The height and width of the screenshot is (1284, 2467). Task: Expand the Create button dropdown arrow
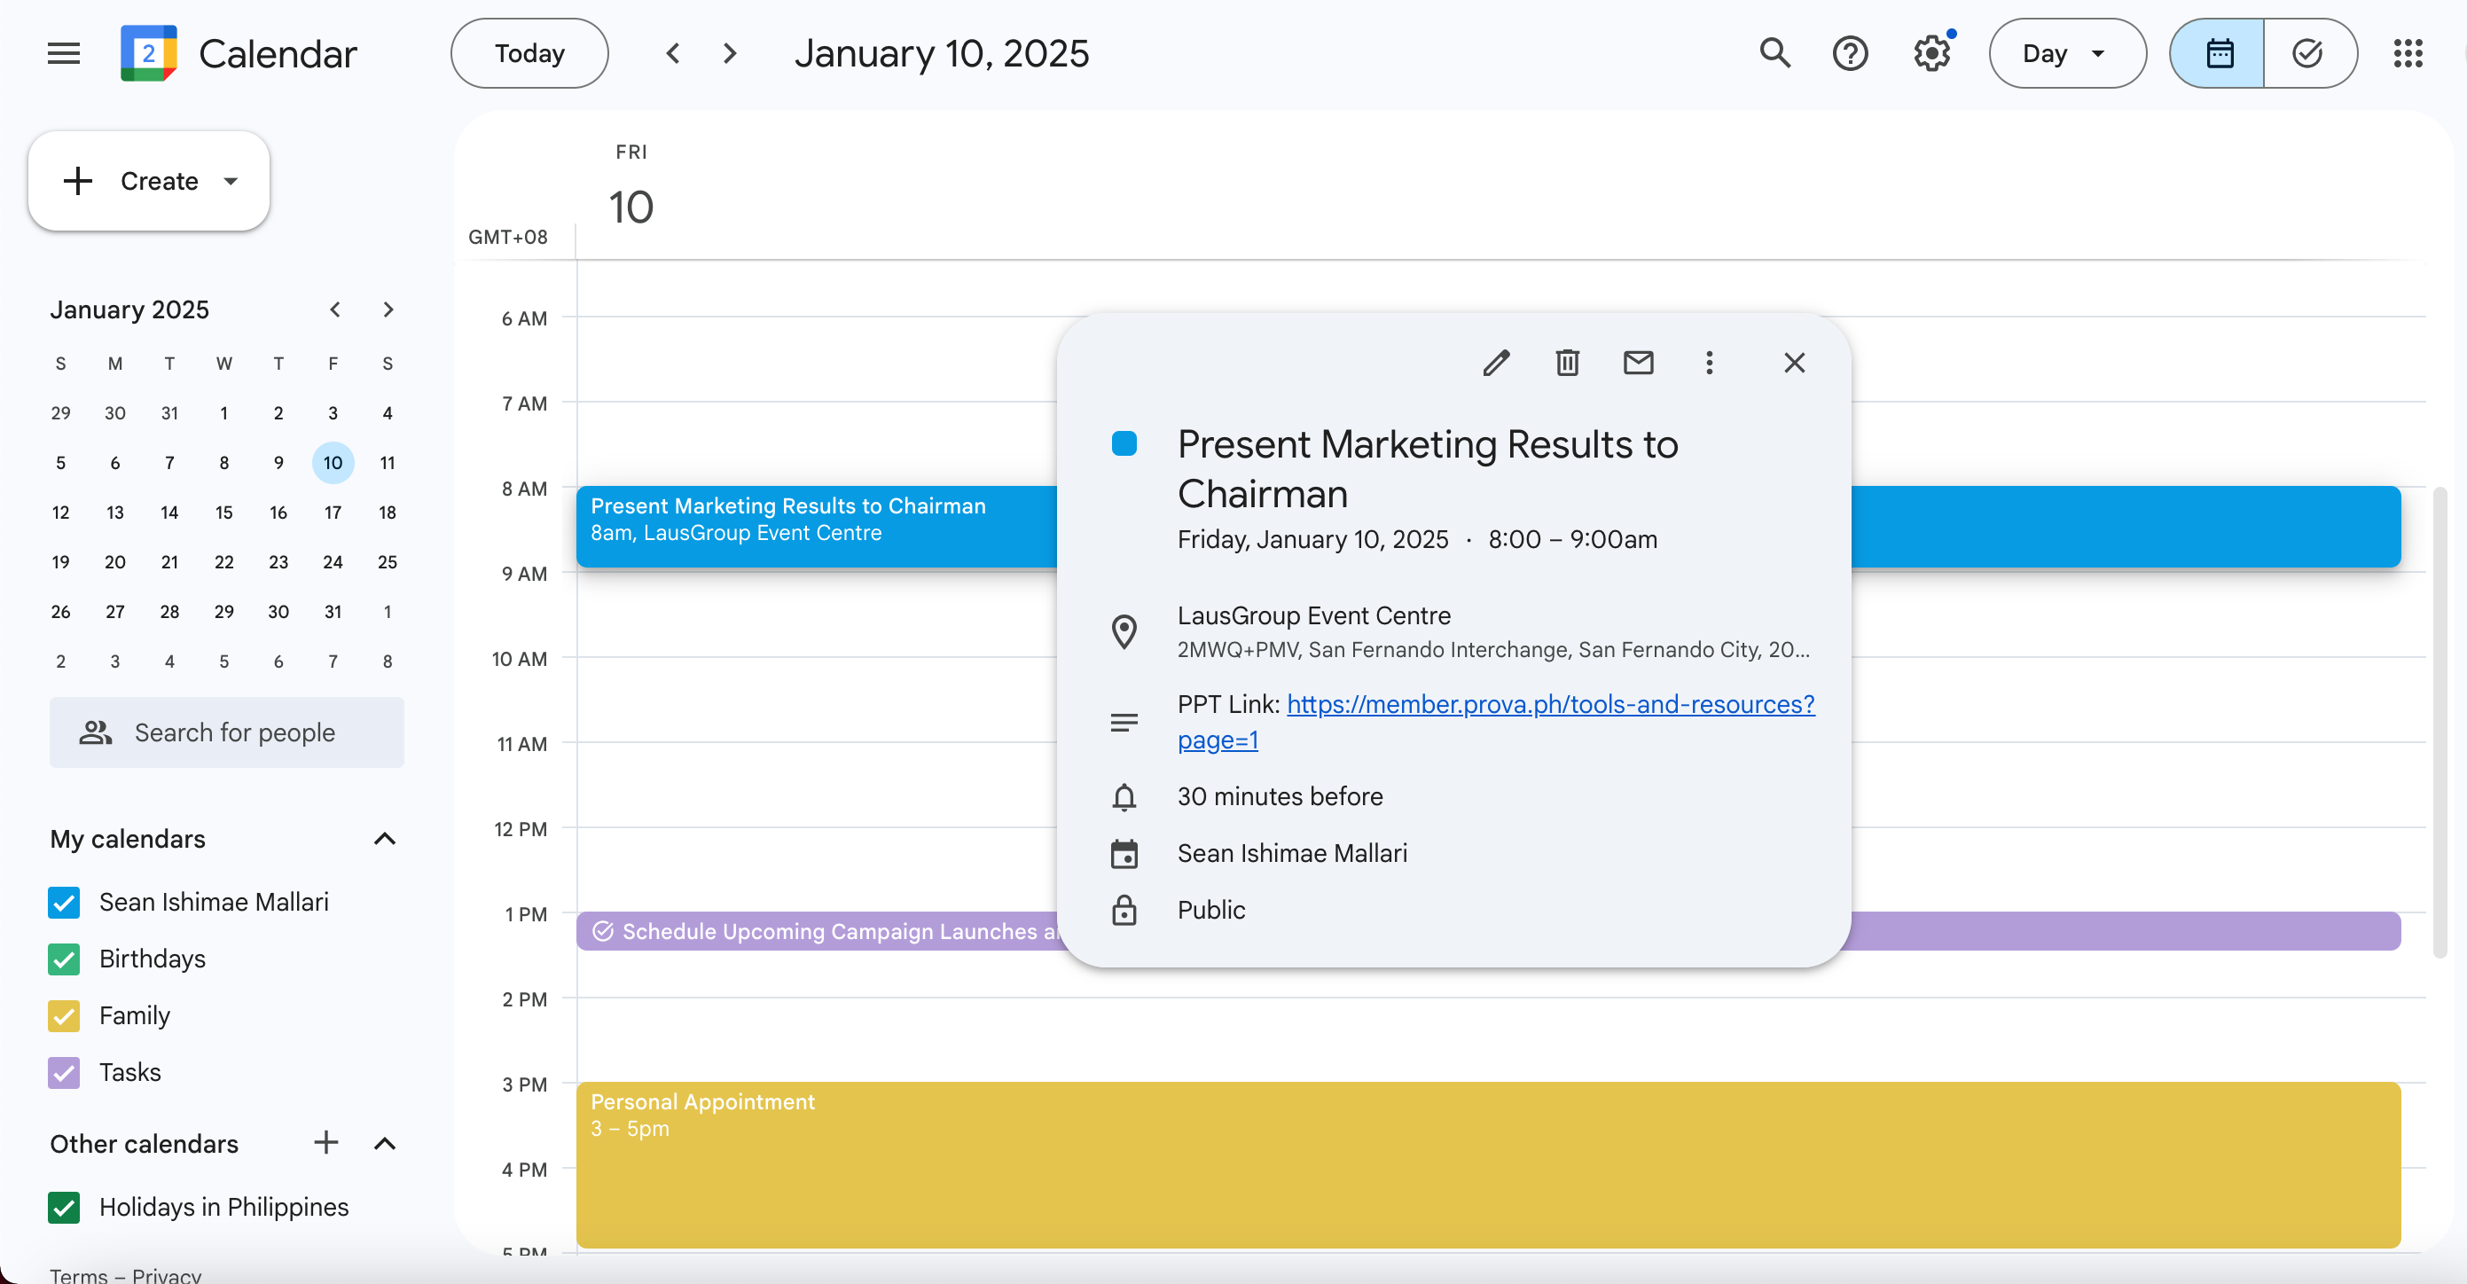coord(230,181)
